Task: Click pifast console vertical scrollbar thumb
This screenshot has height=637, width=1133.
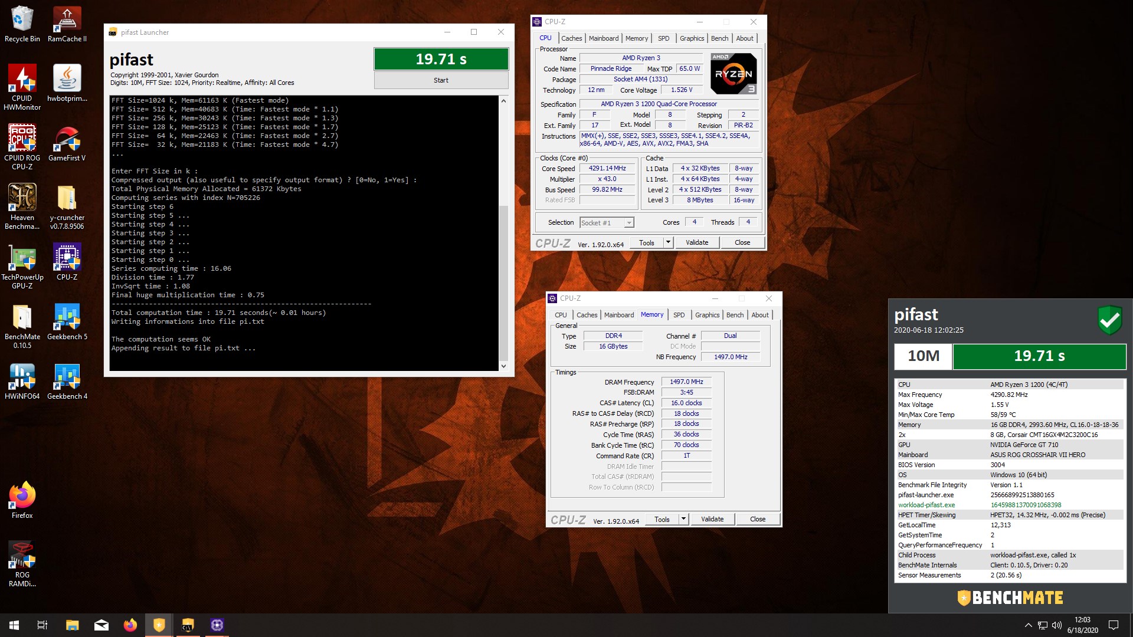Action: [x=503, y=282]
